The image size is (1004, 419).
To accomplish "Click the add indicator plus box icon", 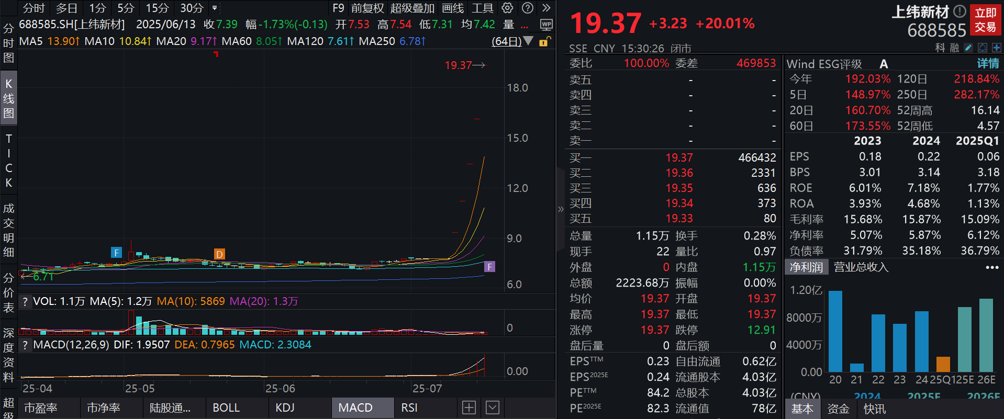I will [x=469, y=407].
